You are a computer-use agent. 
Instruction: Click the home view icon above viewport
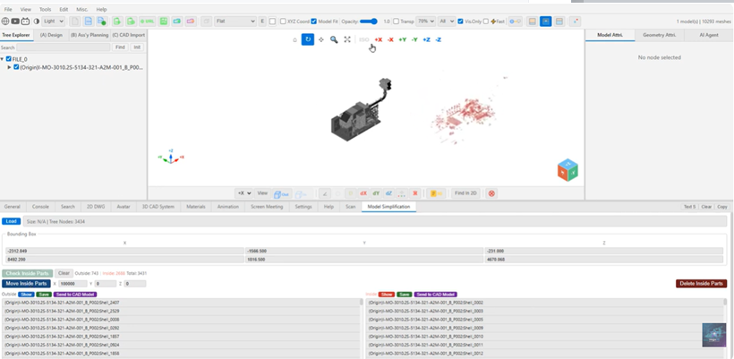(x=294, y=39)
